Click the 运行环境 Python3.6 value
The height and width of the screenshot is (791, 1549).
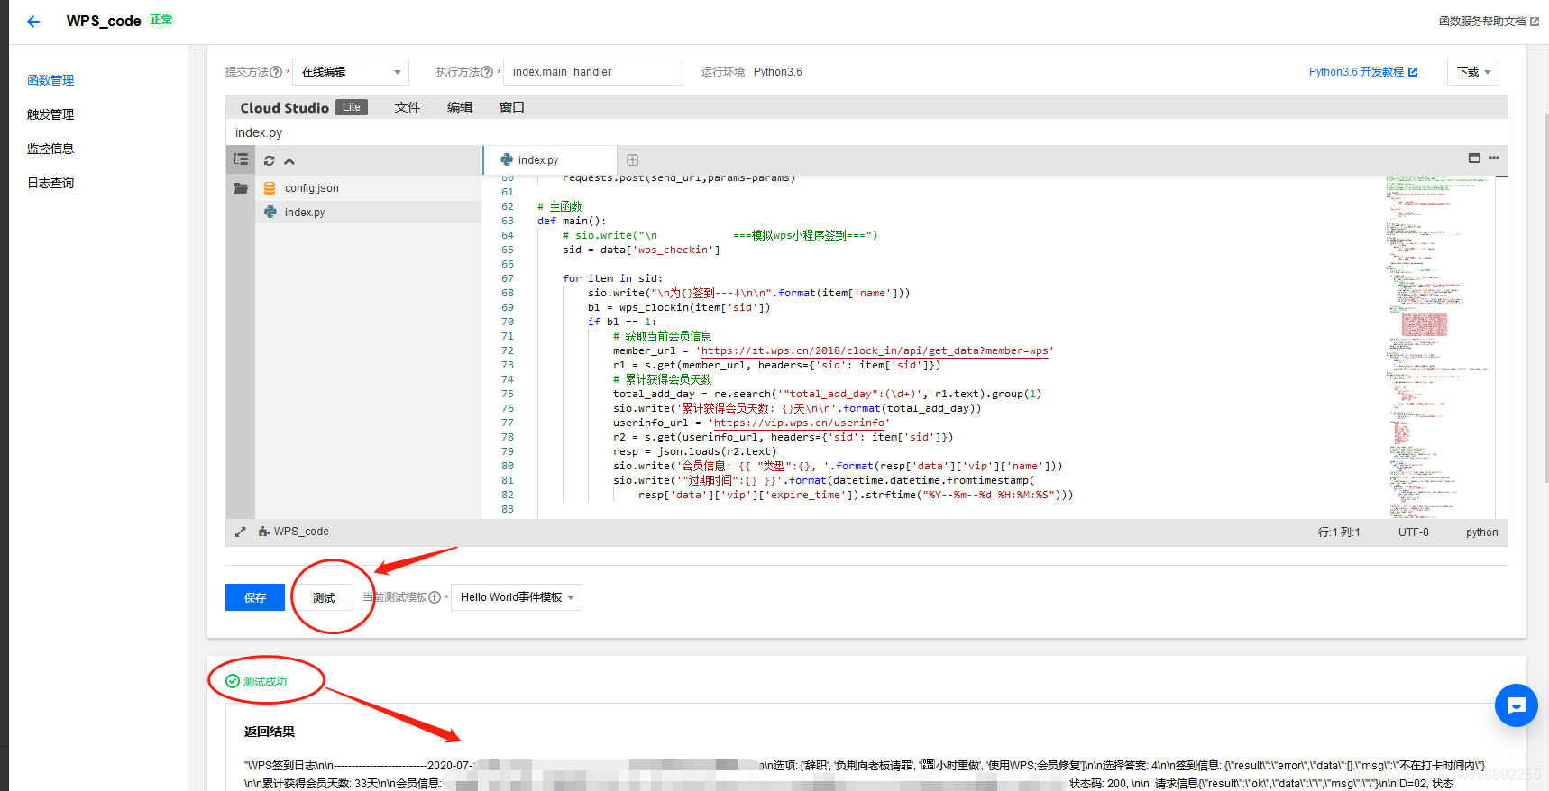click(x=778, y=72)
